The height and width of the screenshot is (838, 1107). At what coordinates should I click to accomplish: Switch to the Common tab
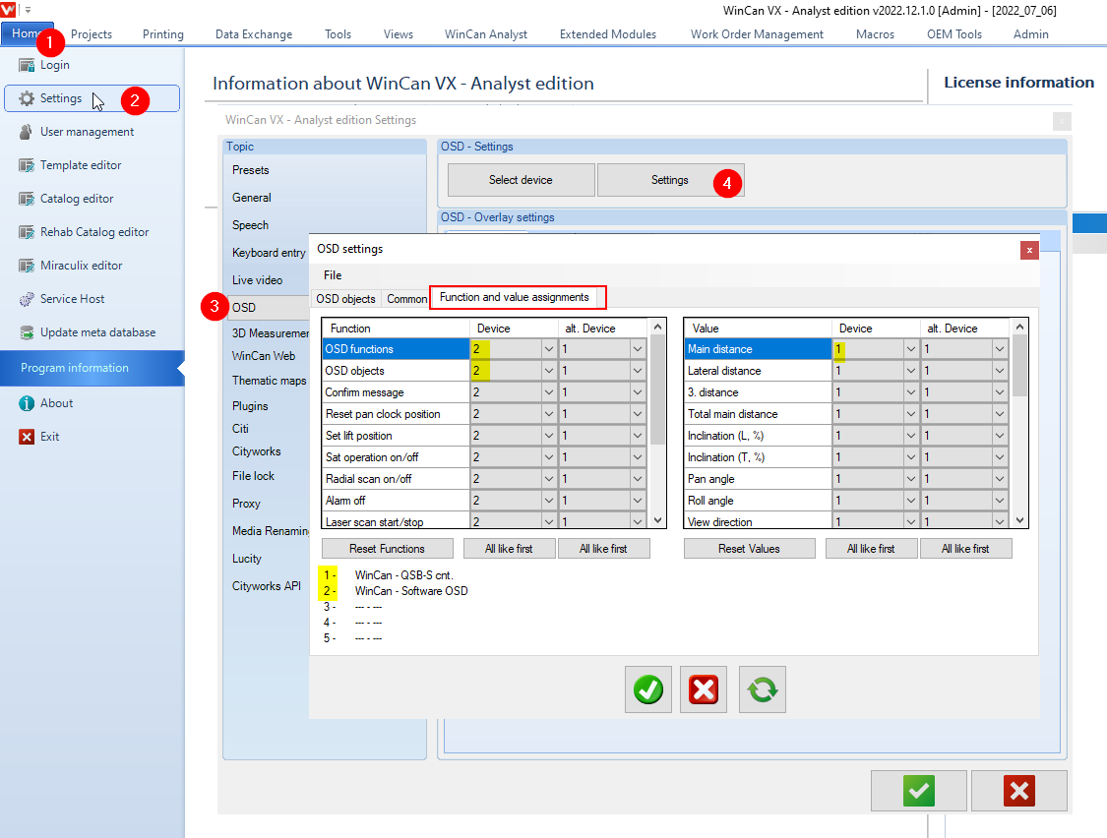click(x=405, y=298)
